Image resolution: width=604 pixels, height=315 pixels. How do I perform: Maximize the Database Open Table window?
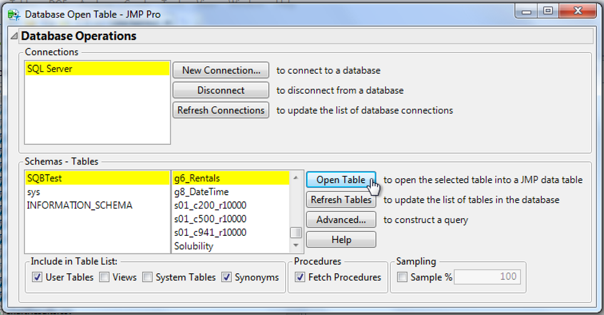(548, 11)
